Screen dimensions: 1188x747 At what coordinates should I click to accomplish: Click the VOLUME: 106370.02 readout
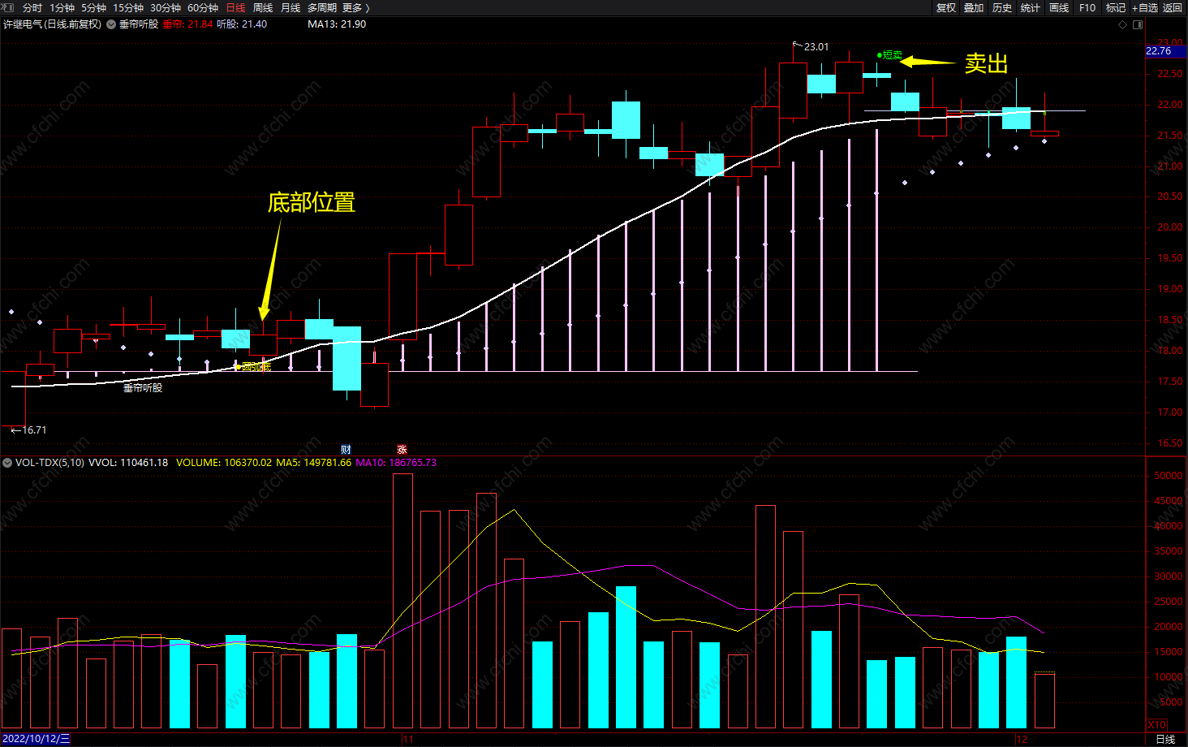click(224, 463)
